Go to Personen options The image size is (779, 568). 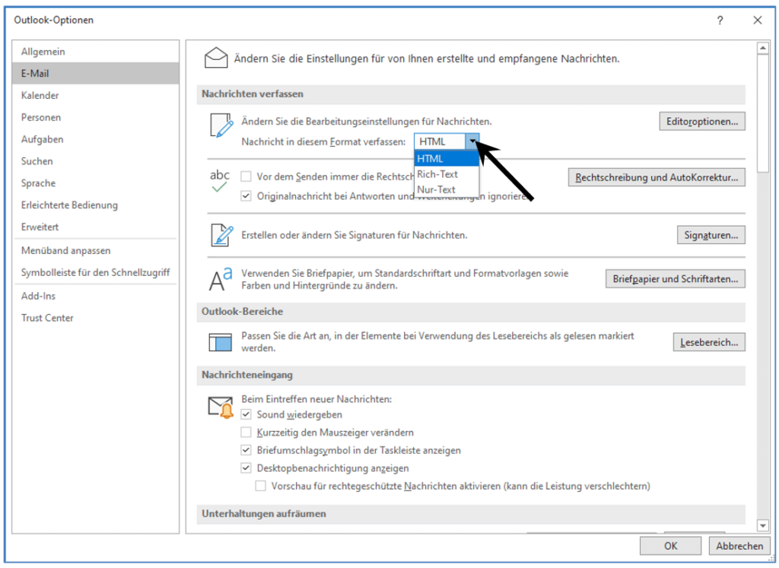point(95,117)
